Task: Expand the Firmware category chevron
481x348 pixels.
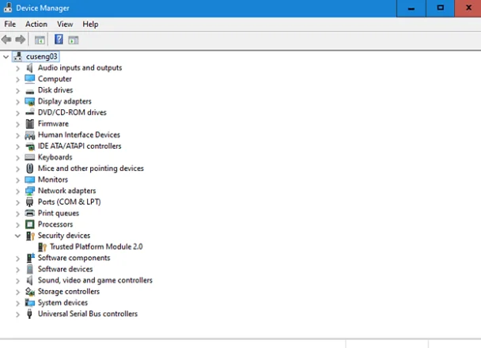Action: pos(17,124)
